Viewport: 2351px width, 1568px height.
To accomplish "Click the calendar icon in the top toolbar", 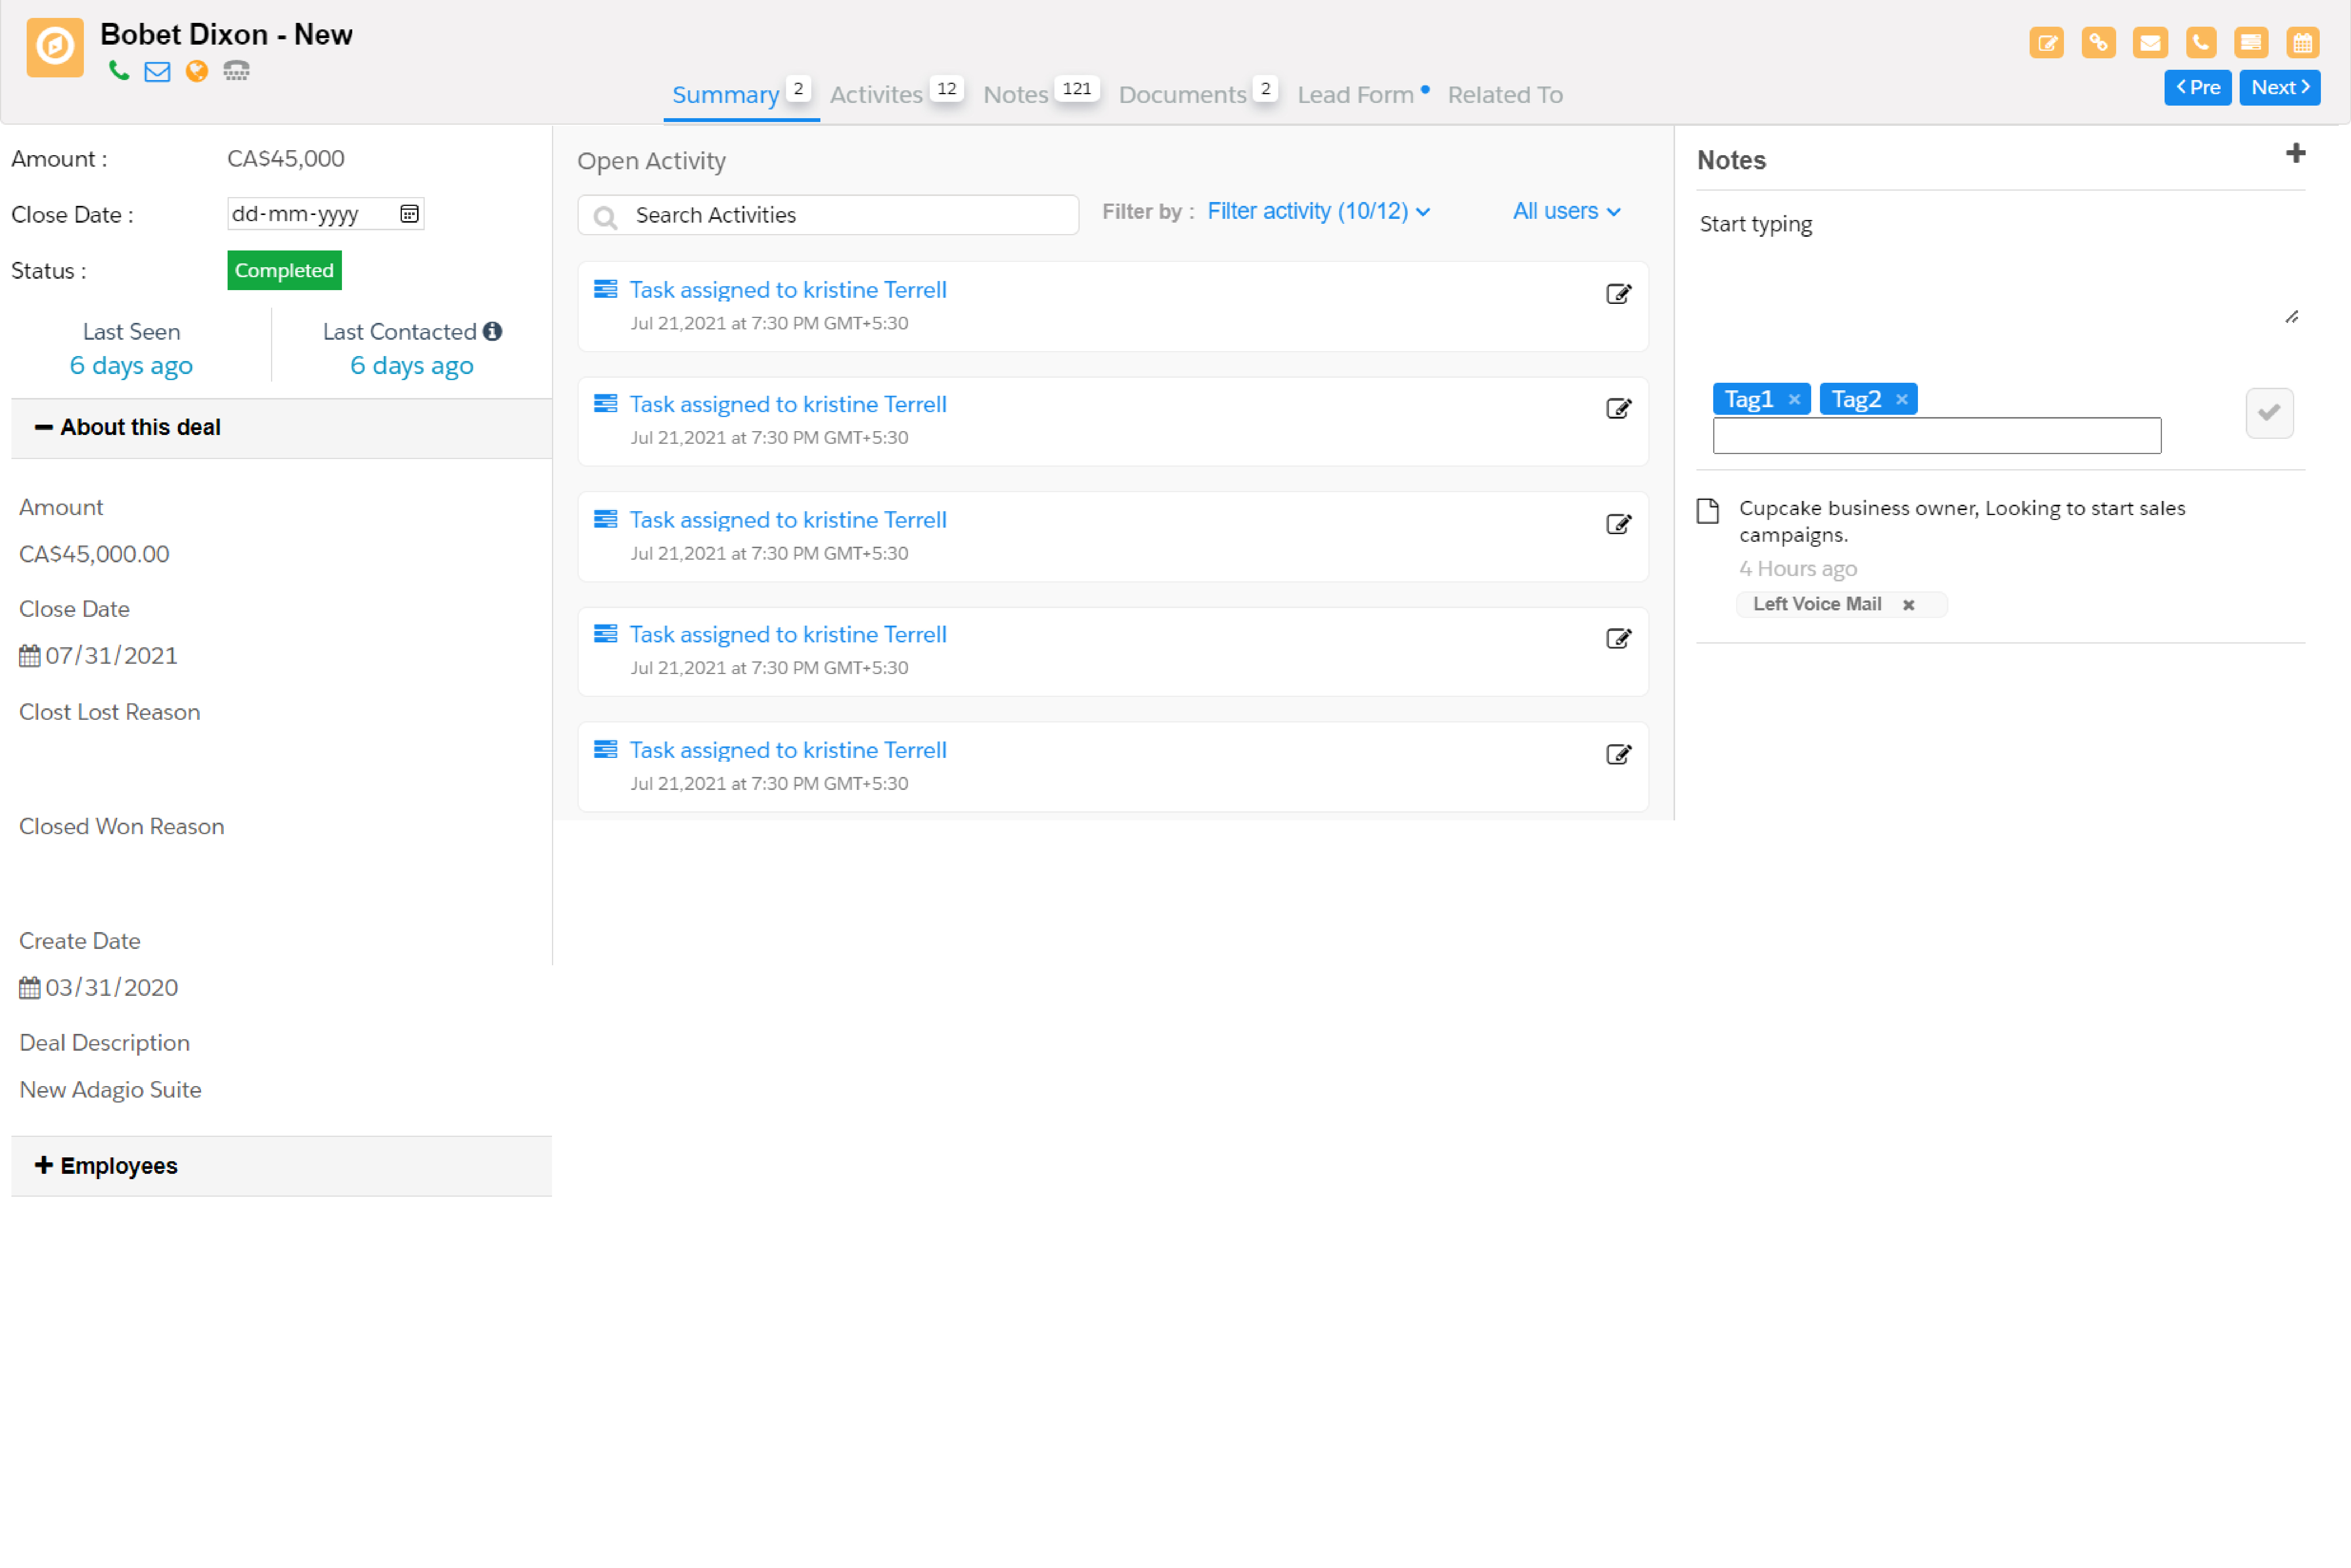I will coord(2303,42).
